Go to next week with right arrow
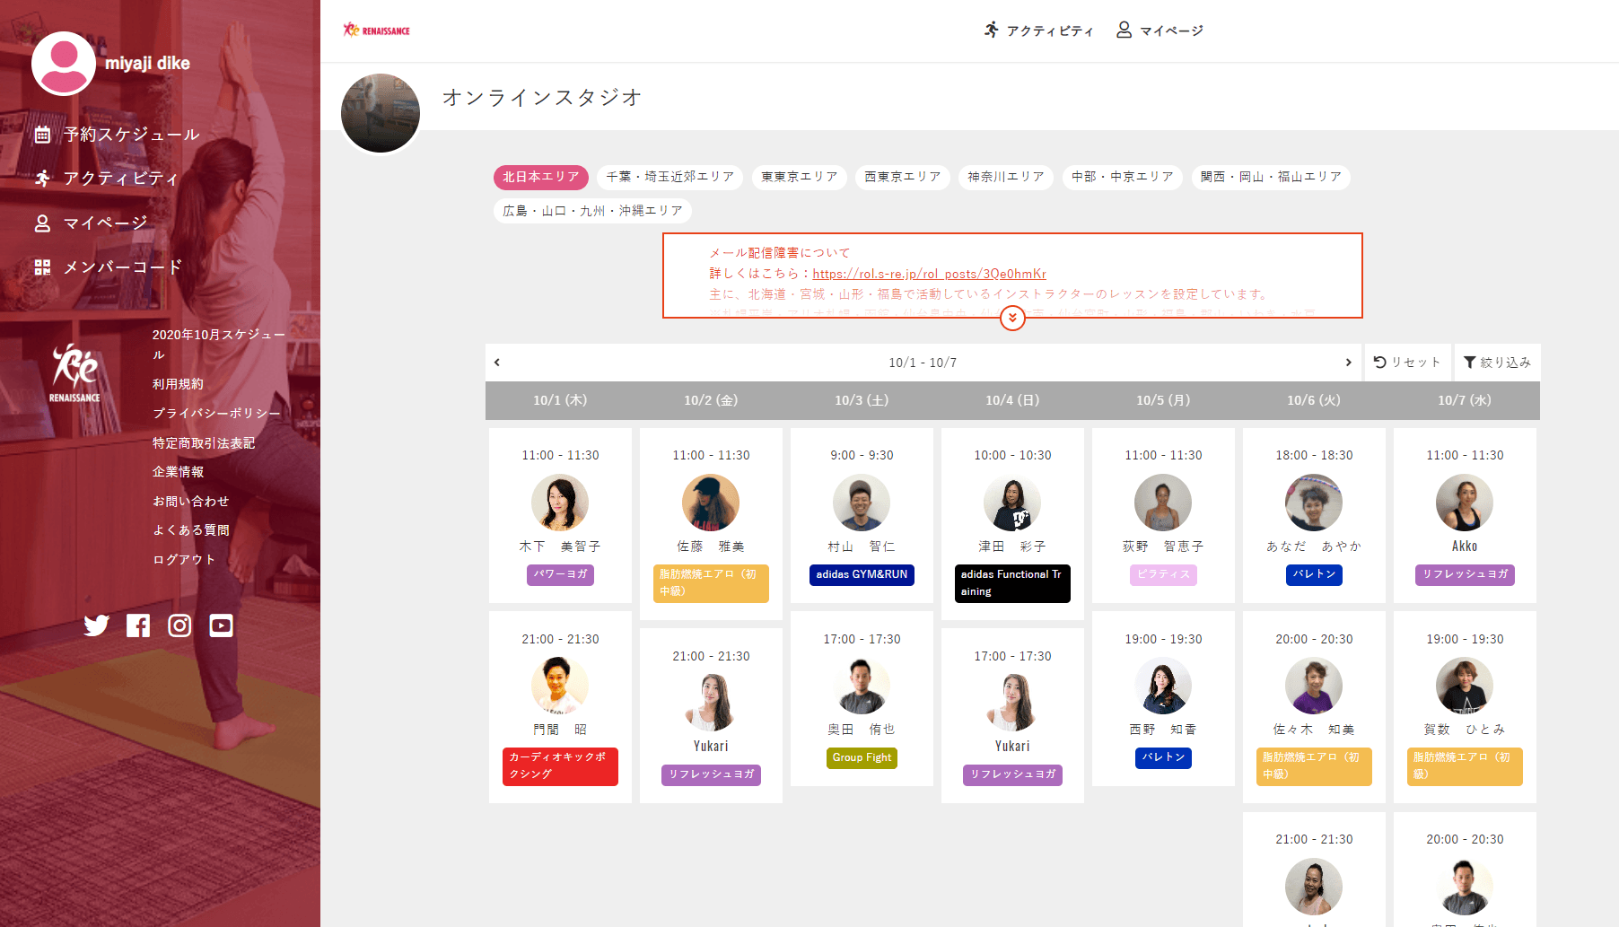Viewport: 1619px width, 927px height. pyautogui.click(x=1348, y=363)
